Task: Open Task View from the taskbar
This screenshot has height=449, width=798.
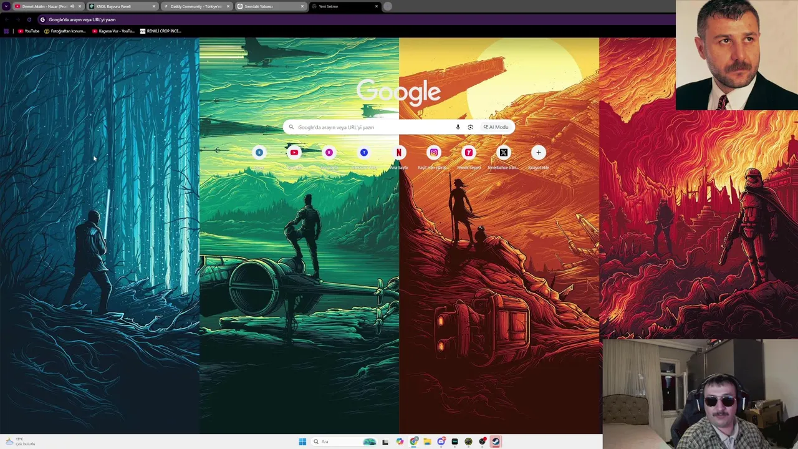Action: click(385, 442)
